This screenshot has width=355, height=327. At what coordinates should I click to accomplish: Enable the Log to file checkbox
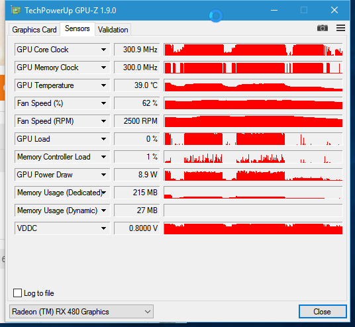[x=18, y=293]
